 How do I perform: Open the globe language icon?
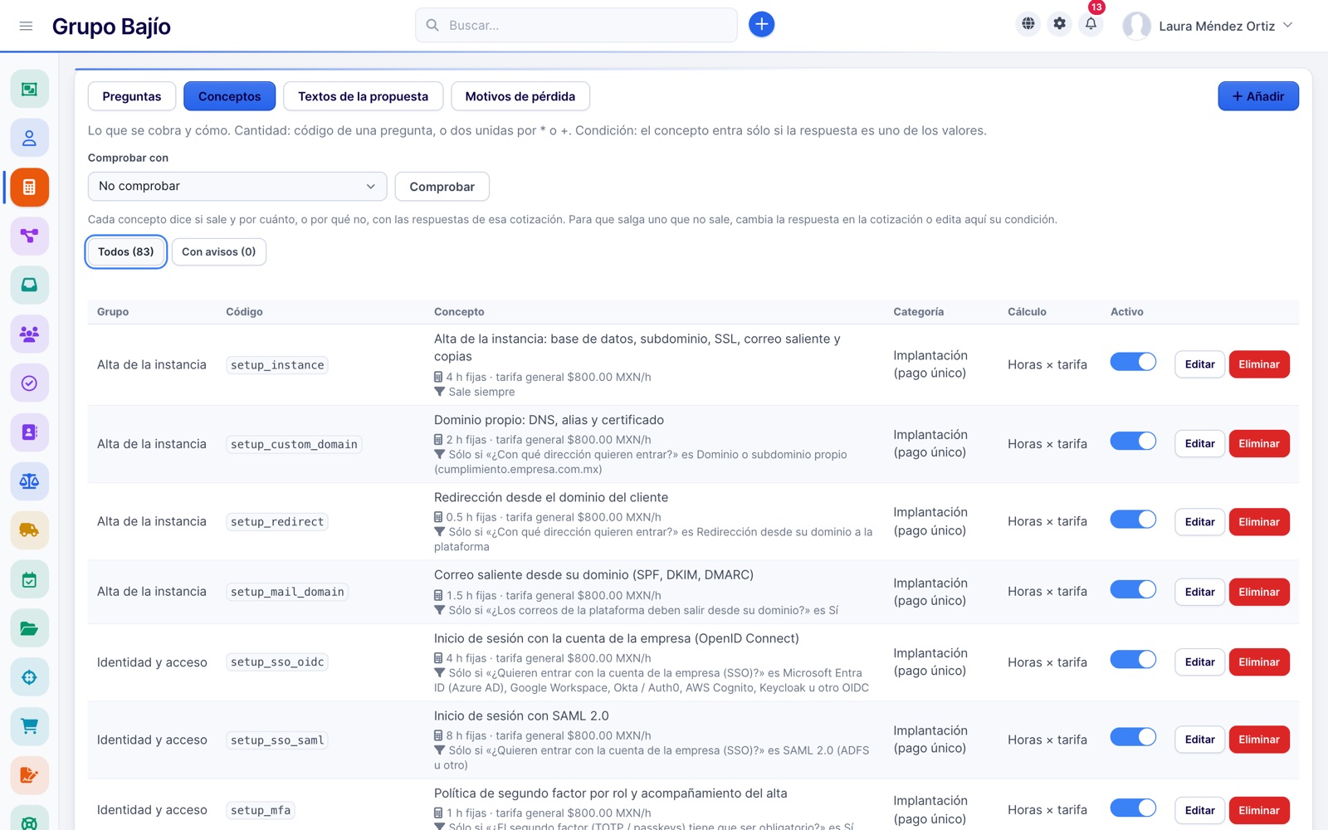pyautogui.click(x=1028, y=24)
